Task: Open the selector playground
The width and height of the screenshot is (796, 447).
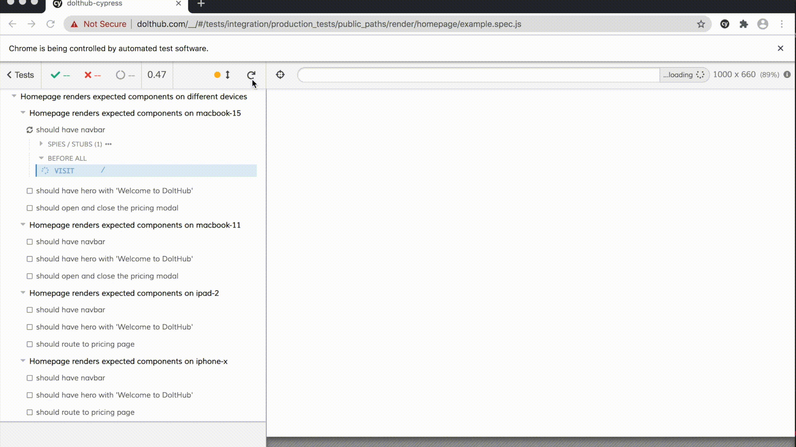Action: [280, 75]
